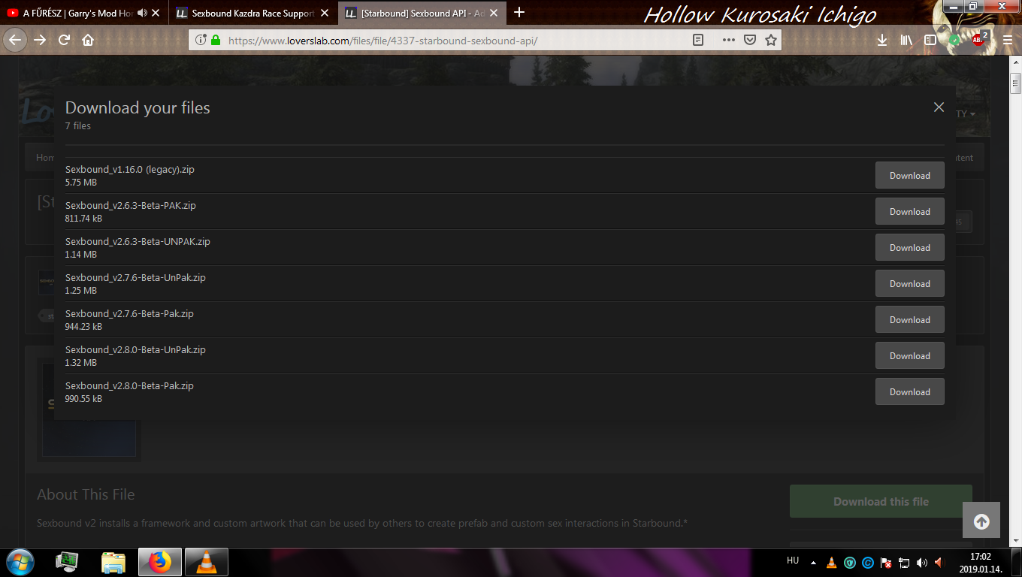
Task: Go forward one page in Firefox
Action: tap(40, 40)
